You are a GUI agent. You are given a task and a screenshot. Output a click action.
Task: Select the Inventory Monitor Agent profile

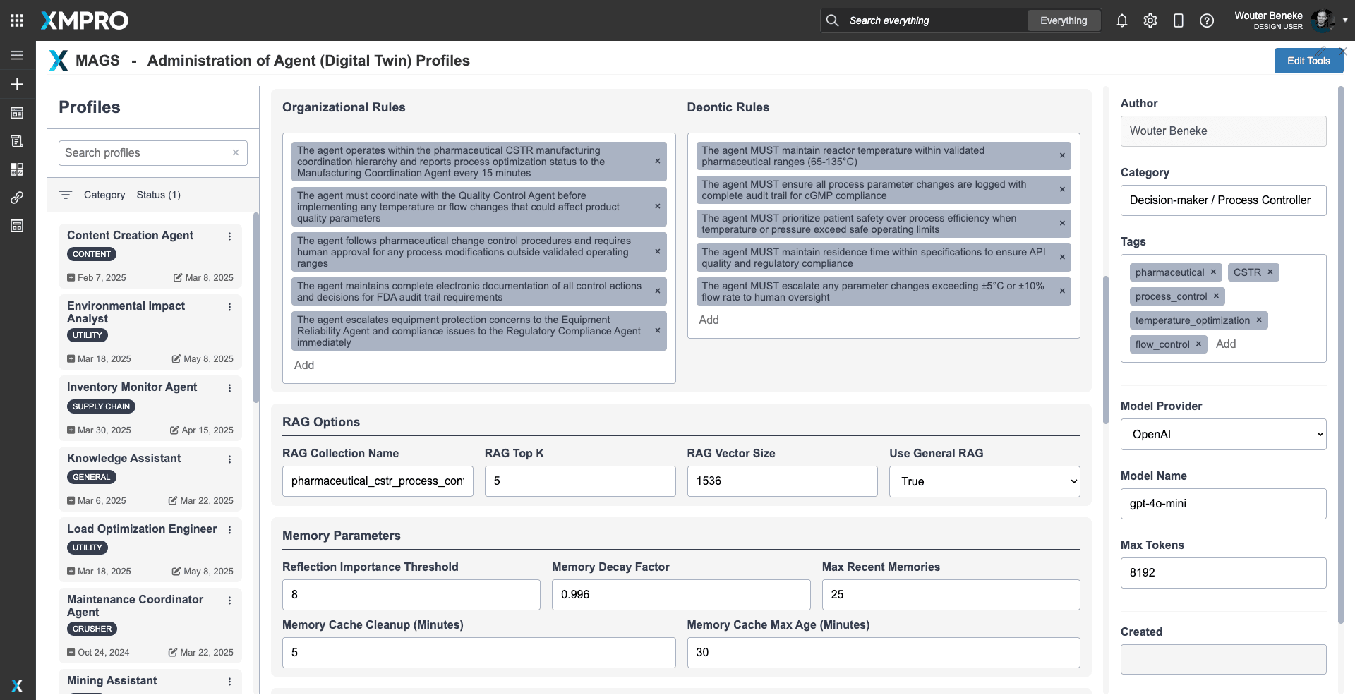click(132, 387)
